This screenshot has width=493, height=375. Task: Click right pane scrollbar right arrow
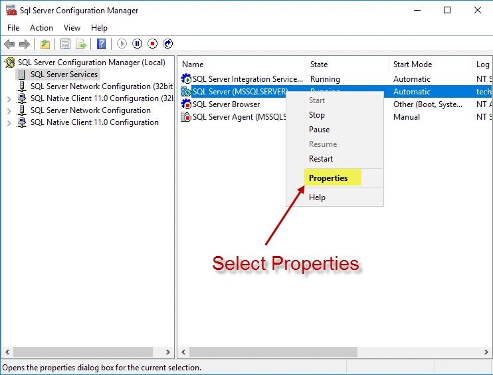point(486,352)
